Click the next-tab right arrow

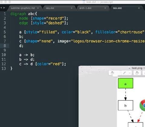point(4,8)
